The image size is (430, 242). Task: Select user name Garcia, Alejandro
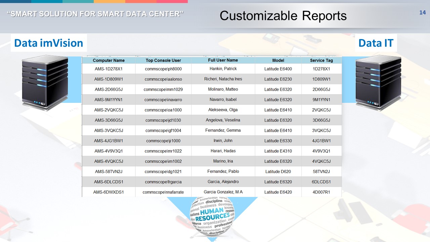pyautogui.click(x=223, y=182)
